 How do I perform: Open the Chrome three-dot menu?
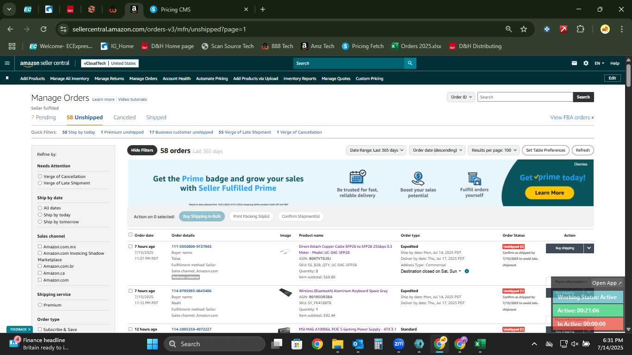tap(621, 29)
